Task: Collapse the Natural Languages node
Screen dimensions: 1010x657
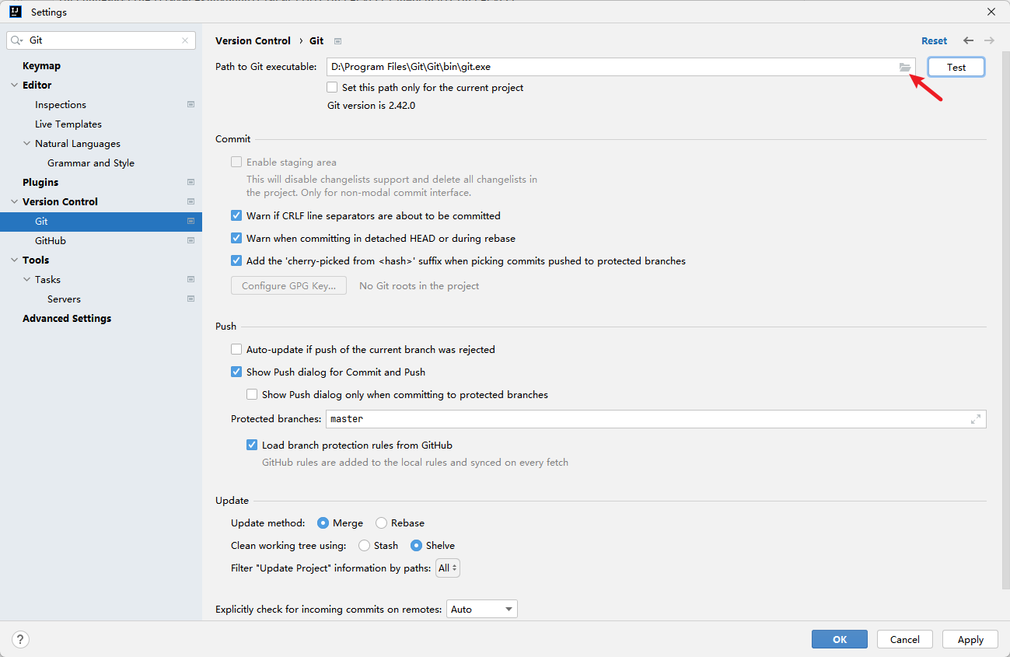Action: coord(27,144)
